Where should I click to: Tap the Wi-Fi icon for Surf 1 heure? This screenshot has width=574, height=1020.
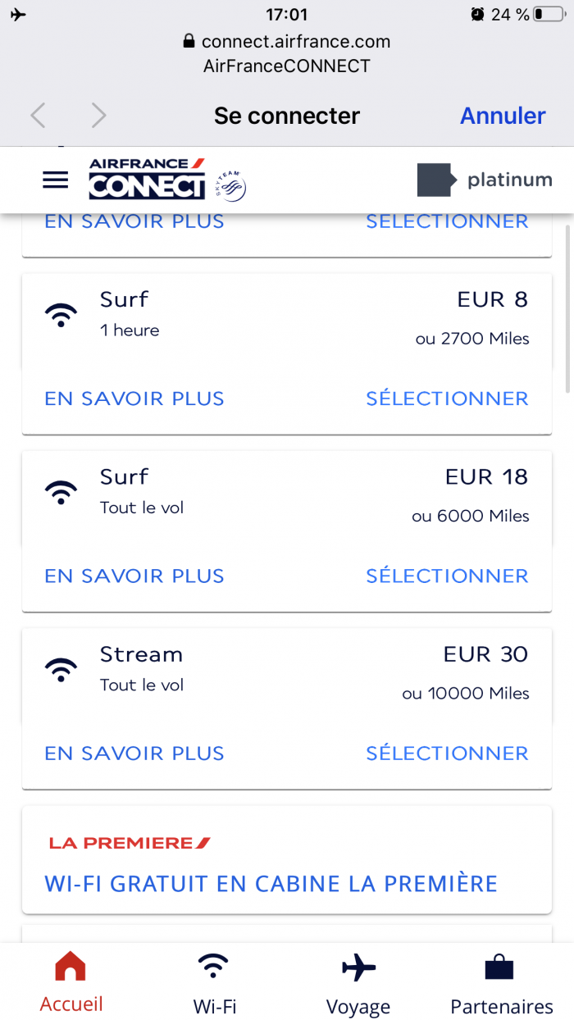61,314
